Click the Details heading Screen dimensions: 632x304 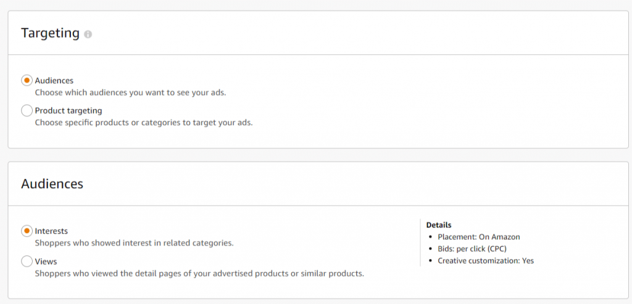[439, 225]
